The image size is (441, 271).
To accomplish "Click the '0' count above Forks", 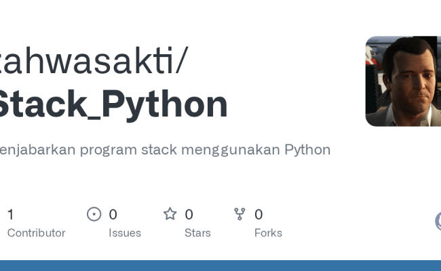I will [x=258, y=215].
